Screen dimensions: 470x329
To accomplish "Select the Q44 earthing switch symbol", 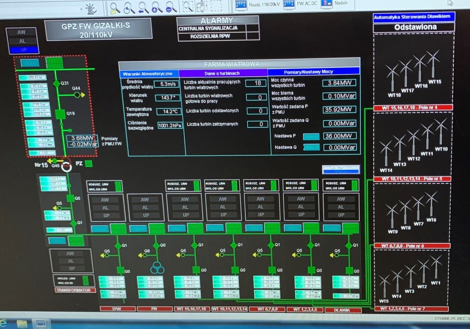I will click(78, 95).
